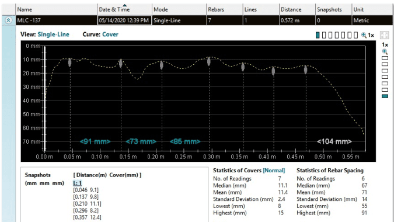This screenshot has width=394, height=222.
Task: Click the rebar marker near 0.30 m
Action: (209, 61)
